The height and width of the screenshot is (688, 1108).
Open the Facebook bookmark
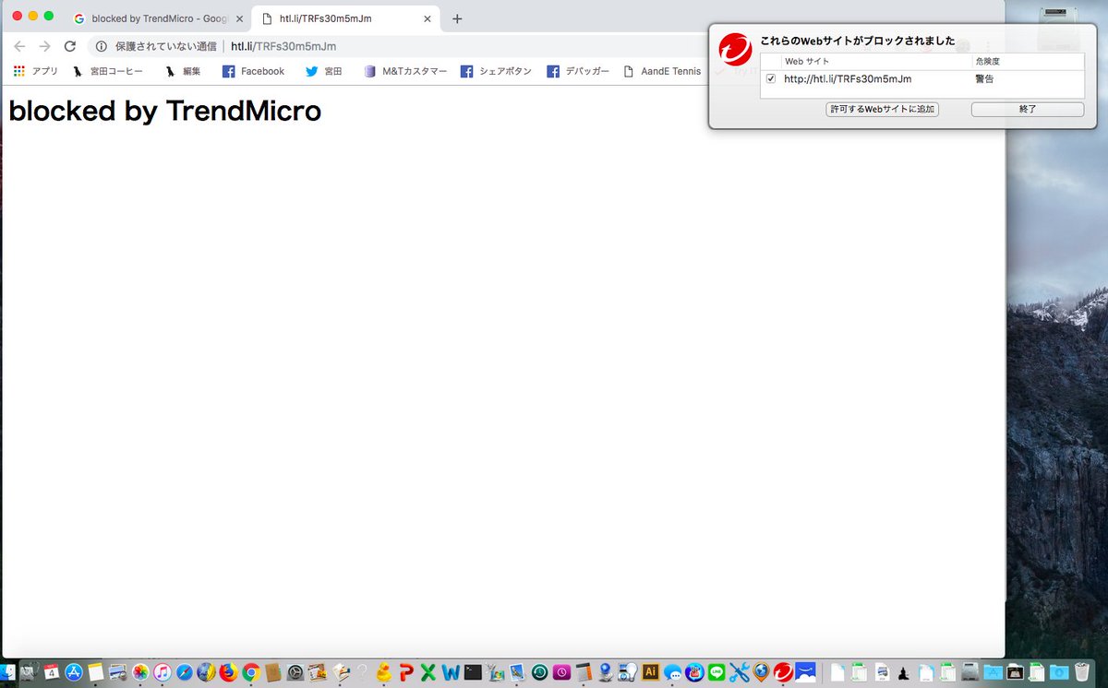[253, 71]
